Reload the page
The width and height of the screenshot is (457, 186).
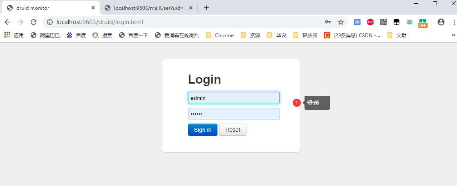[x=34, y=22]
